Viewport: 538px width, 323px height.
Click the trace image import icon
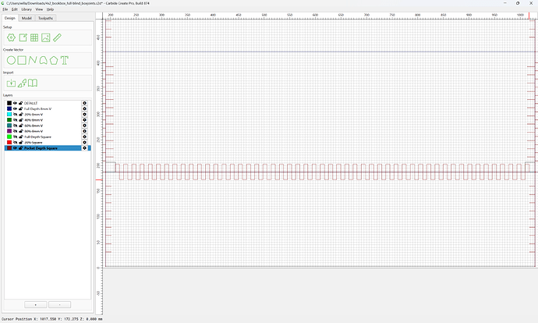click(x=22, y=83)
